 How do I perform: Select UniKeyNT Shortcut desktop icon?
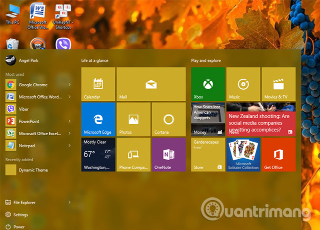63,16
